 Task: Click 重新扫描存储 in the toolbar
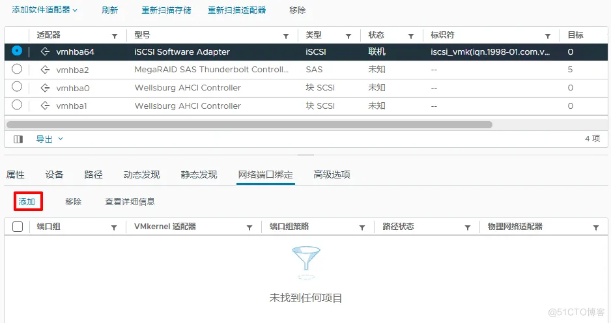166,10
